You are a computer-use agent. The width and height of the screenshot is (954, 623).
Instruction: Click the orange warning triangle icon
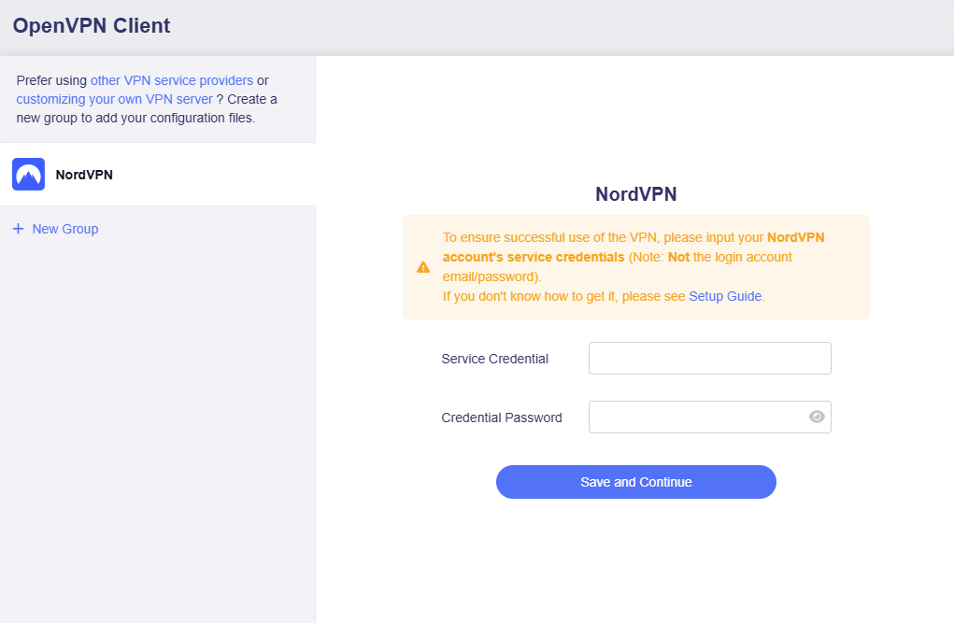pyautogui.click(x=423, y=267)
